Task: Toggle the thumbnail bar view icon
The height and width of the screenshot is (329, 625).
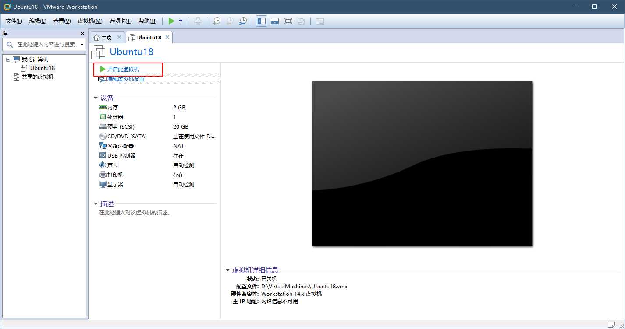Action: [275, 21]
